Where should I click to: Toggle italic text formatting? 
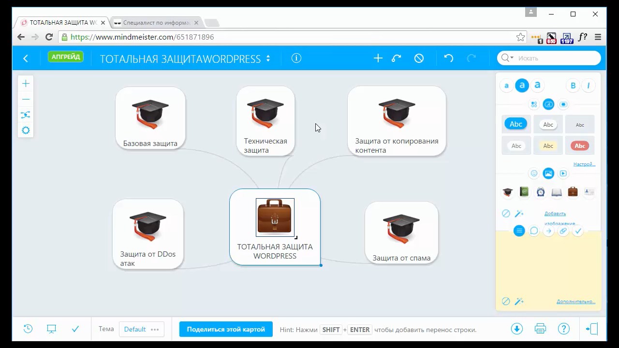(x=589, y=86)
